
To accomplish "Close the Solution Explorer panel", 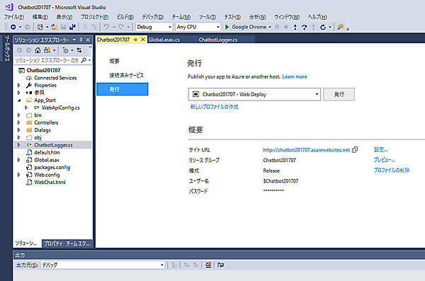I will 88,40.
